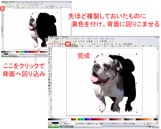Click the Zoom to fit page icon
The image size is (161, 129).
click(84, 41)
